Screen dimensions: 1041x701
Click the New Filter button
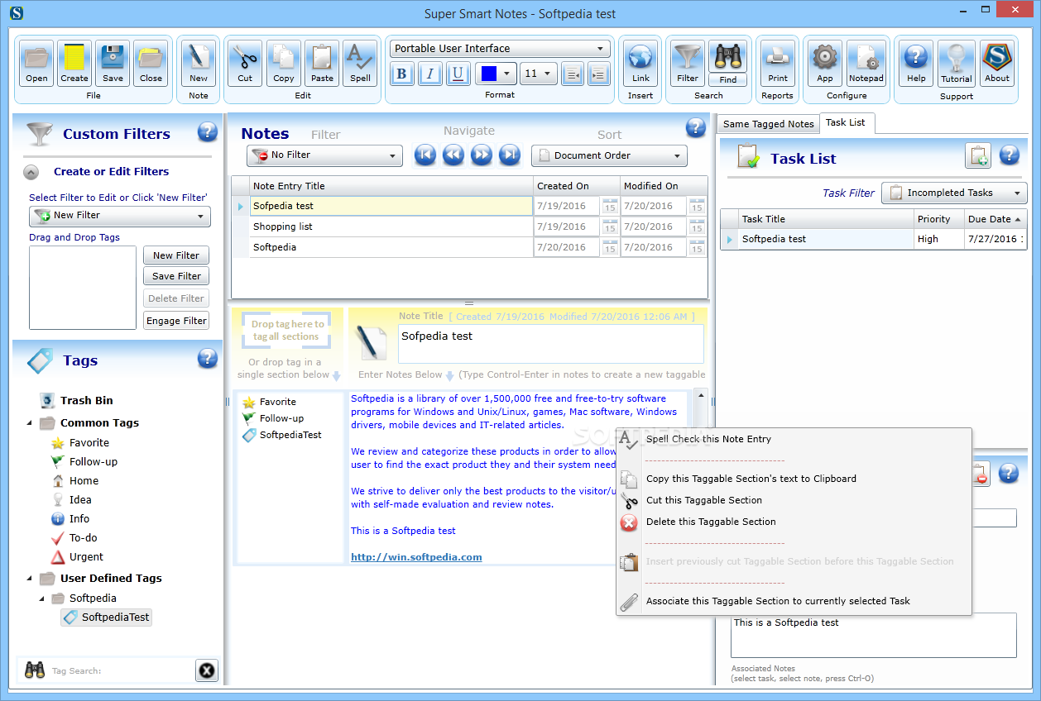[176, 255]
